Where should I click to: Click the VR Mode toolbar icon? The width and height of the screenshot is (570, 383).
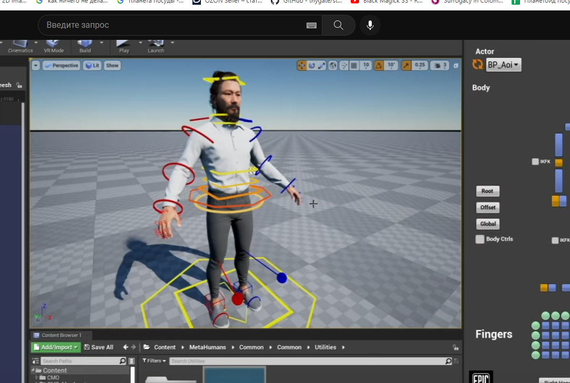[54, 45]
